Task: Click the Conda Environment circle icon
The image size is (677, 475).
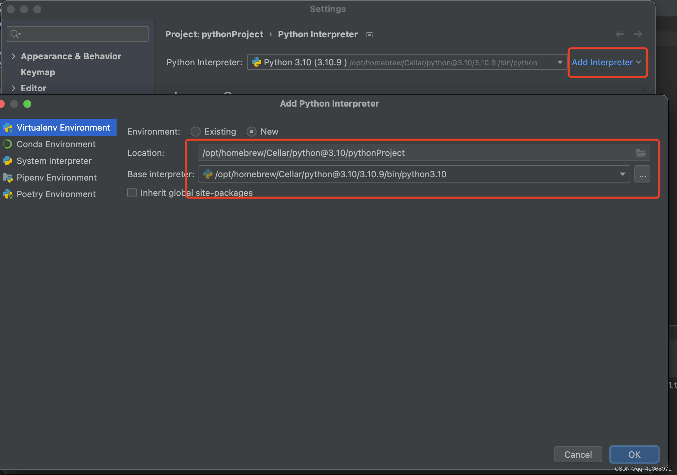Action: click(7, 144)
